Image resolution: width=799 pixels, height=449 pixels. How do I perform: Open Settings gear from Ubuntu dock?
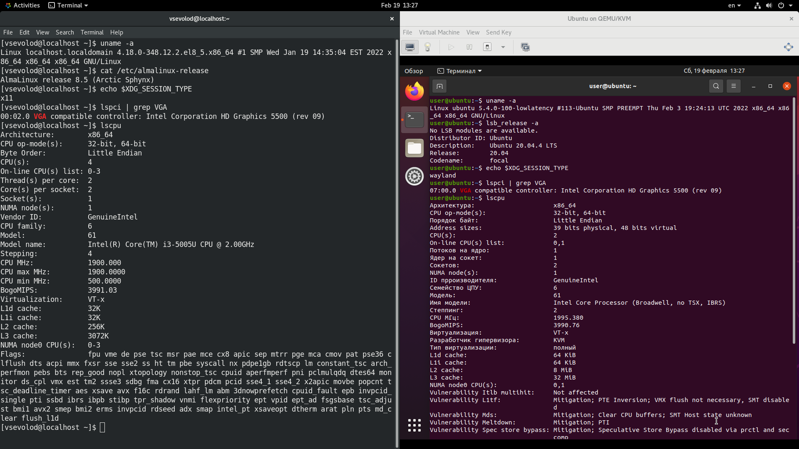pyautogui.click(x=414, y=176)
